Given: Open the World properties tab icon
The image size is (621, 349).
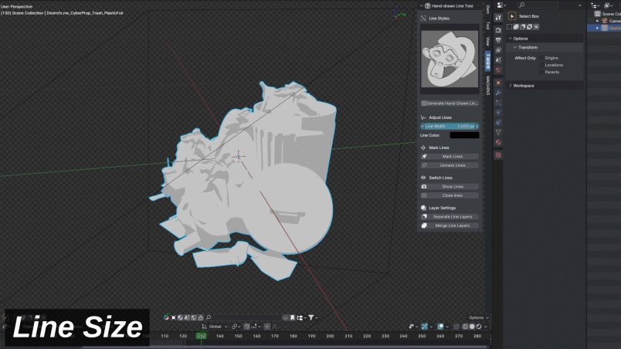Looking at the screenshot, I should (x=498, y=70).
